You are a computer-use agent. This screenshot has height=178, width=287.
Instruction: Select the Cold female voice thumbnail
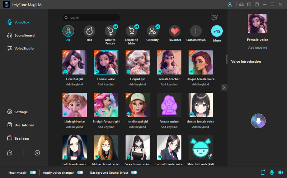[75, 148]
